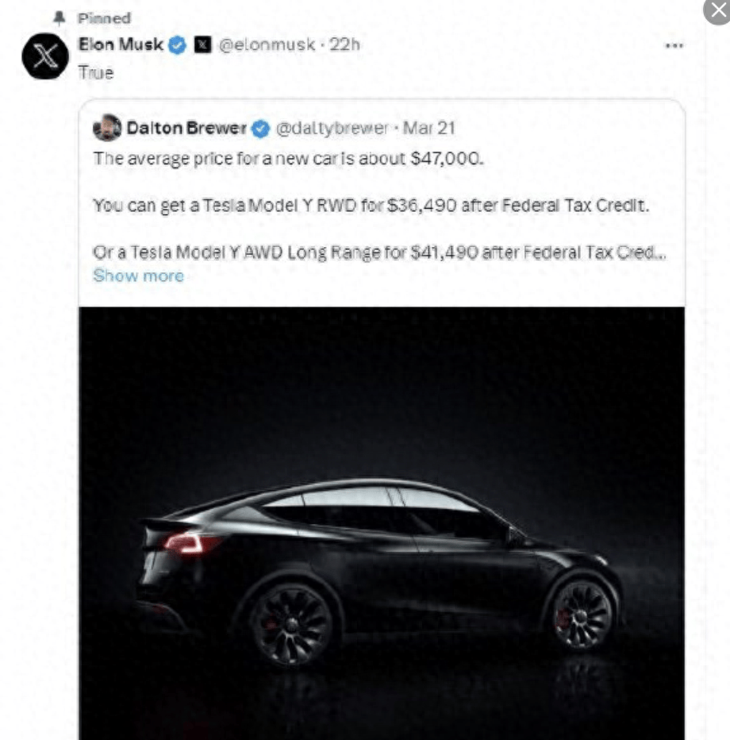The height and width of the screenshot is (740, 730).
Task: Click the @daltybrewer handle
Action: coord(332,129)
